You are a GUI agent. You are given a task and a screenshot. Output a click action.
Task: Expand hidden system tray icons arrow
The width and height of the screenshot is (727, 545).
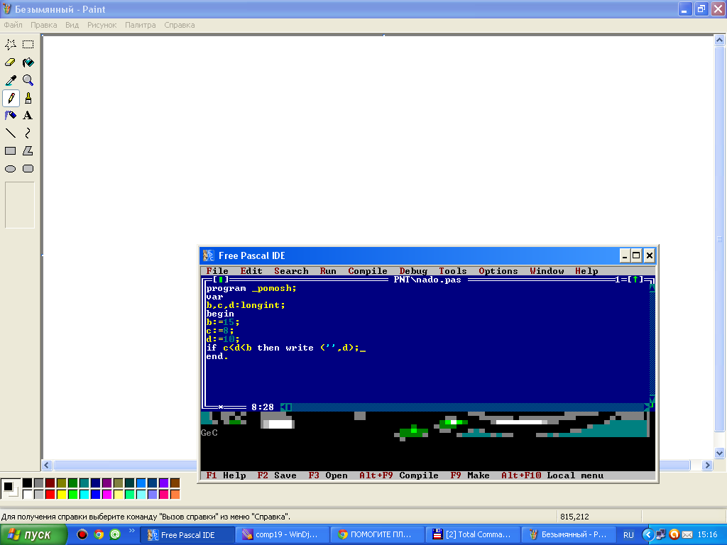pos(647,534)
